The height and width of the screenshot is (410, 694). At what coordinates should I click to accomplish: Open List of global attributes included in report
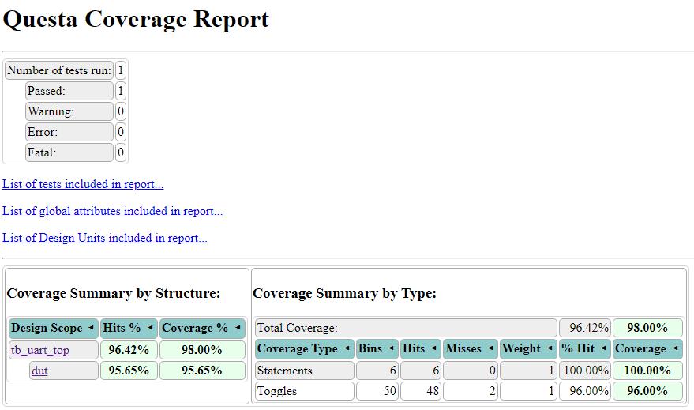(x=112, y=211)
